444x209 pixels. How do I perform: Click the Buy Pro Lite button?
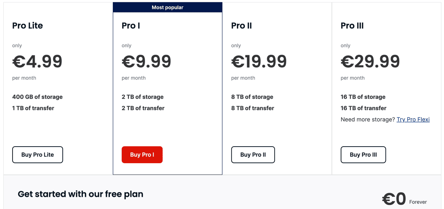(x=37, y=155)
